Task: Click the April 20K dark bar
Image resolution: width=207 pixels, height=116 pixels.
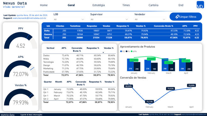Action: tap(189, 66)
